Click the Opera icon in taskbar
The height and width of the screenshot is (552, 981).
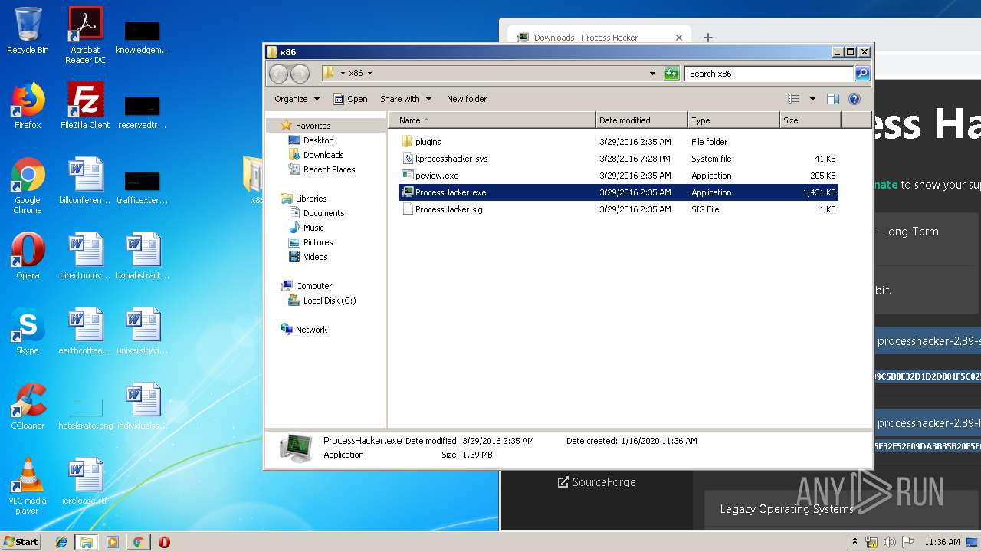[x=164, y=542]
